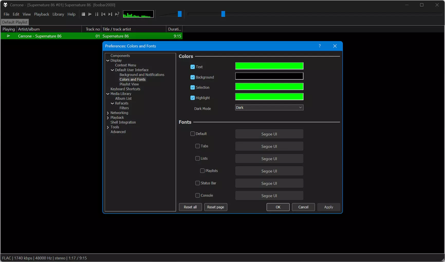Select the Default Playlist tab
The width and height of the screenshot is (445, 262).
[15, 22]
